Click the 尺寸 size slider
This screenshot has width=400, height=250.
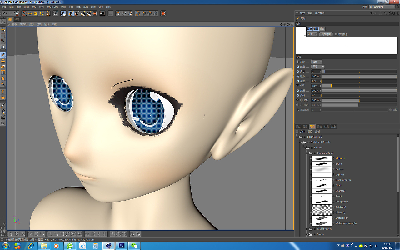[x=359, y=71]
